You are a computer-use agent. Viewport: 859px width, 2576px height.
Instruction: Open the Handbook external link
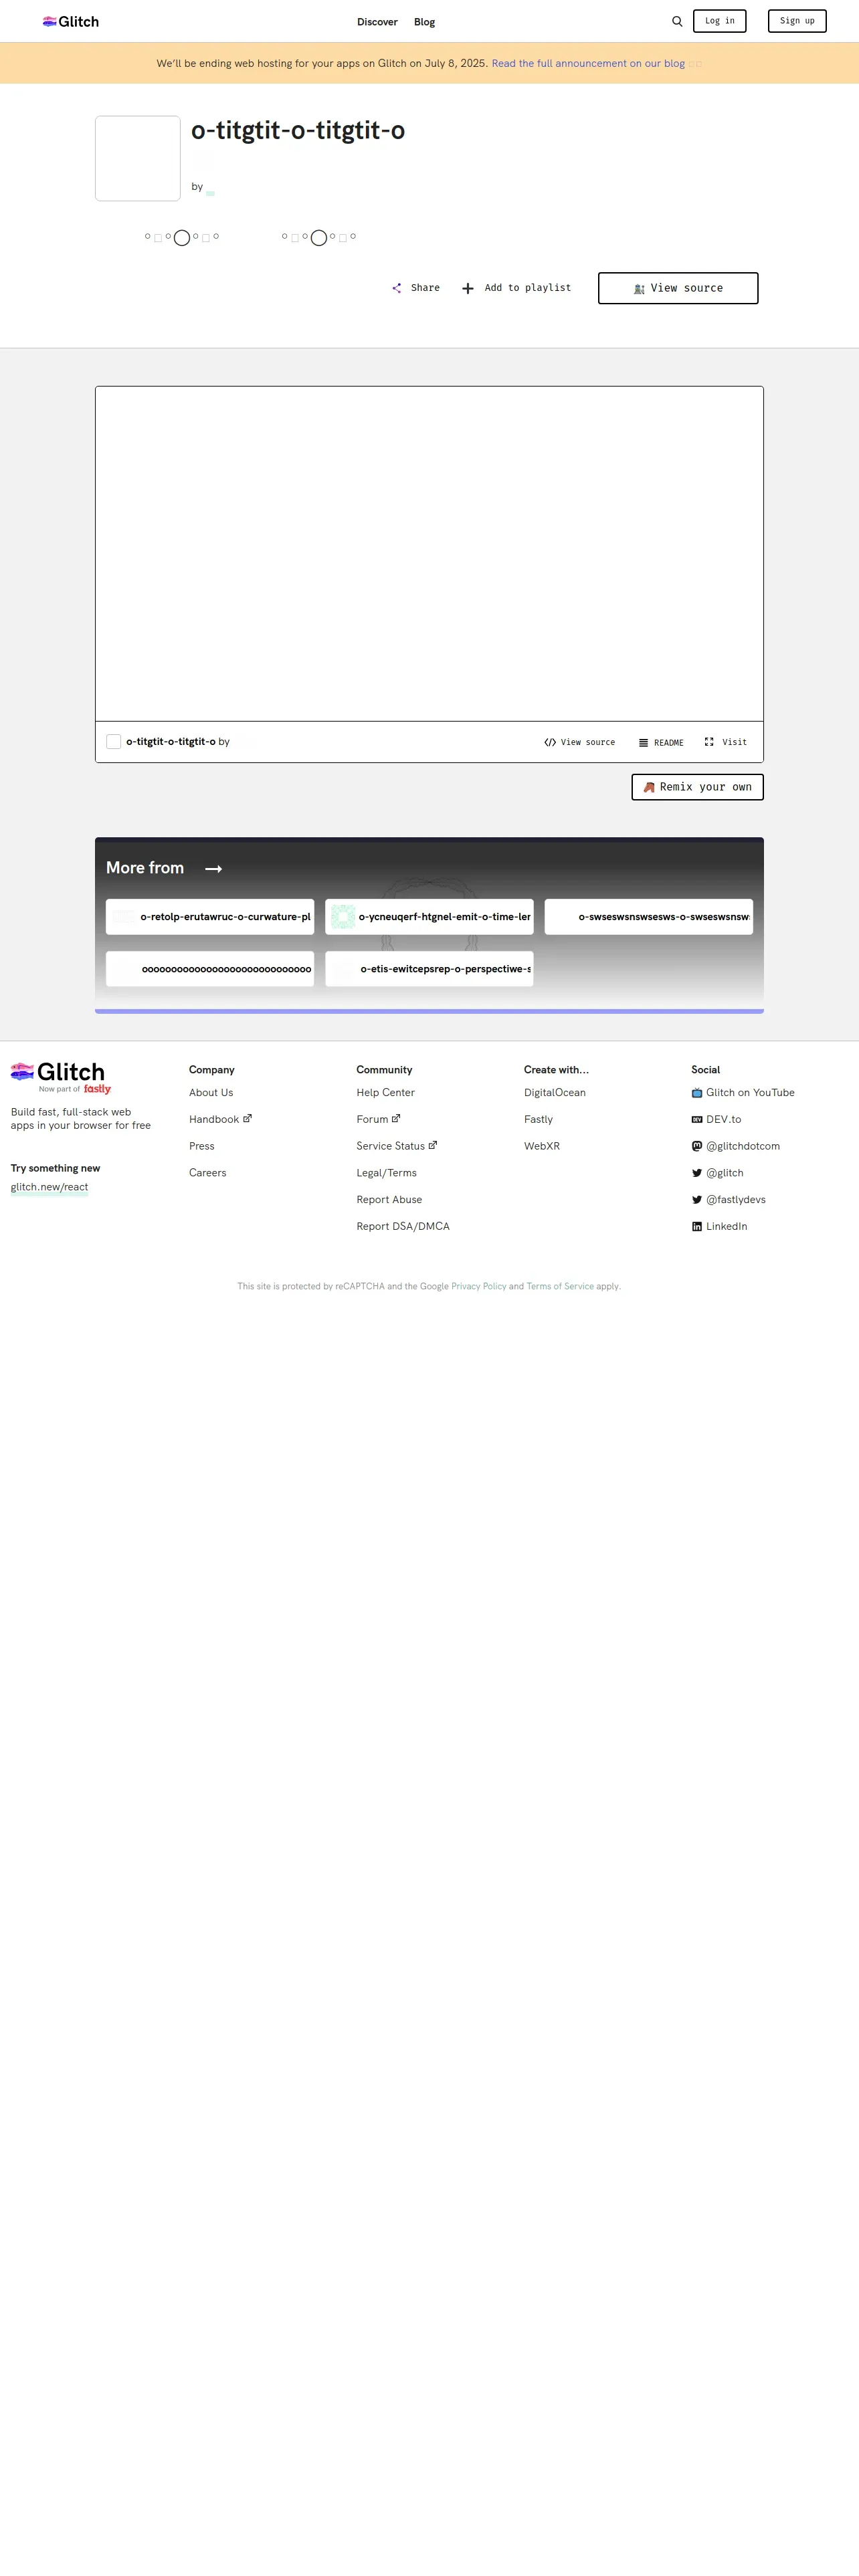click(x=220, y=1119)
